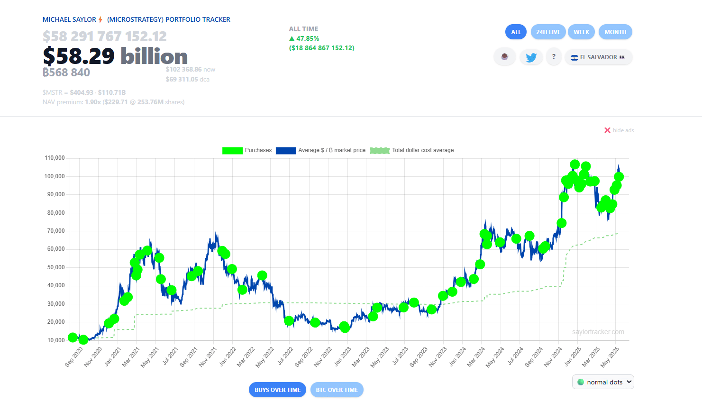Click the NAV premium: 1.90x line
Viewport: 702px width, 410px height.
pyautogui.click(x=114, y=102)
